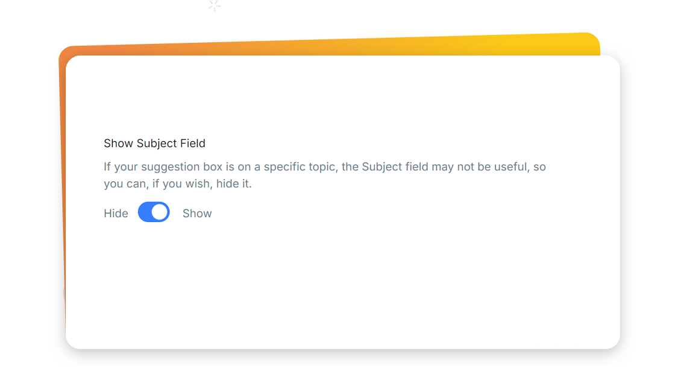
Task: Click the loading spinner icon above the card
Action: pos(214,7)
